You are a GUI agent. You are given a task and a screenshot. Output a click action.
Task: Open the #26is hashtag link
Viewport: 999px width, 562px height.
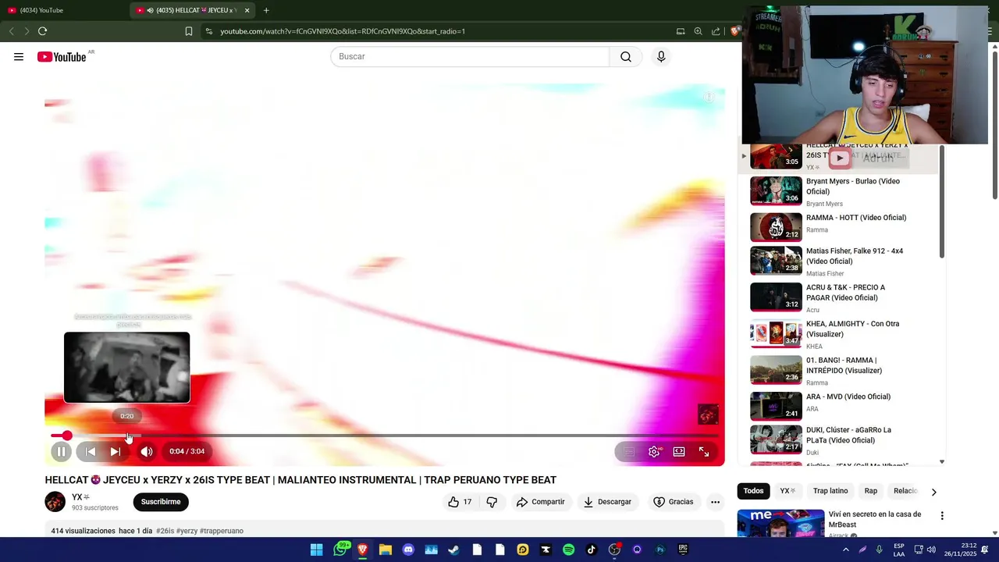[x=165, y=531]
